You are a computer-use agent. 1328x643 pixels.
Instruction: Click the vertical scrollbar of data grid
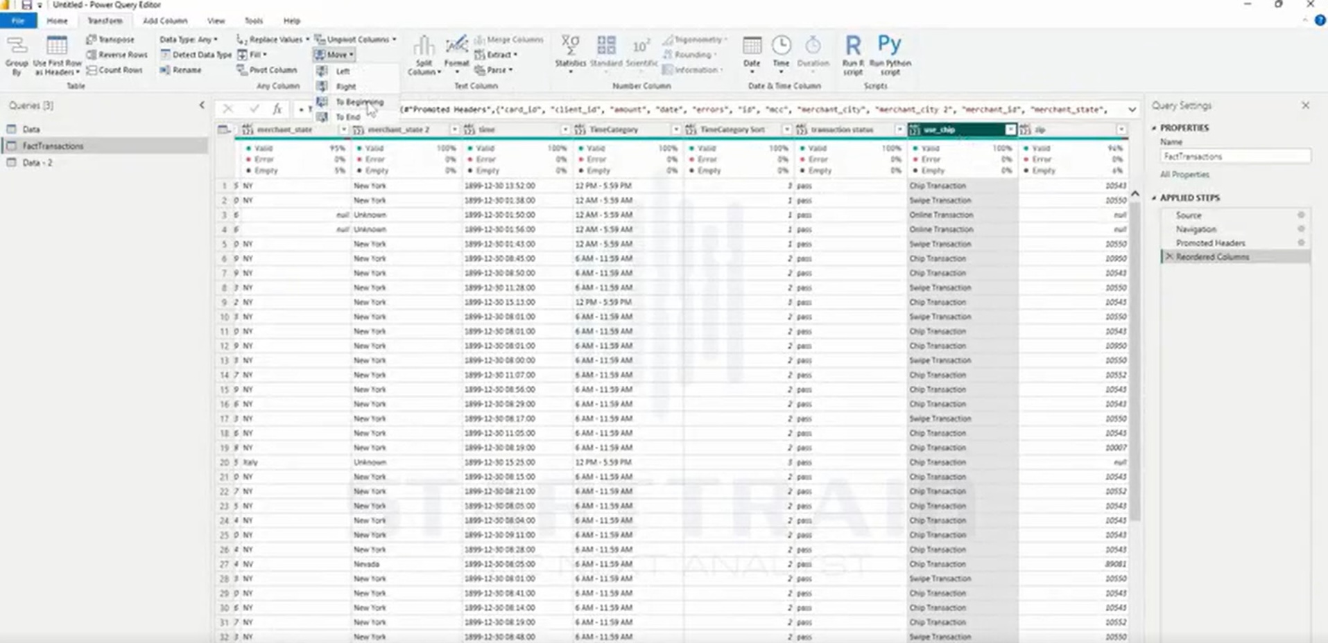[x=1135, y=360]
